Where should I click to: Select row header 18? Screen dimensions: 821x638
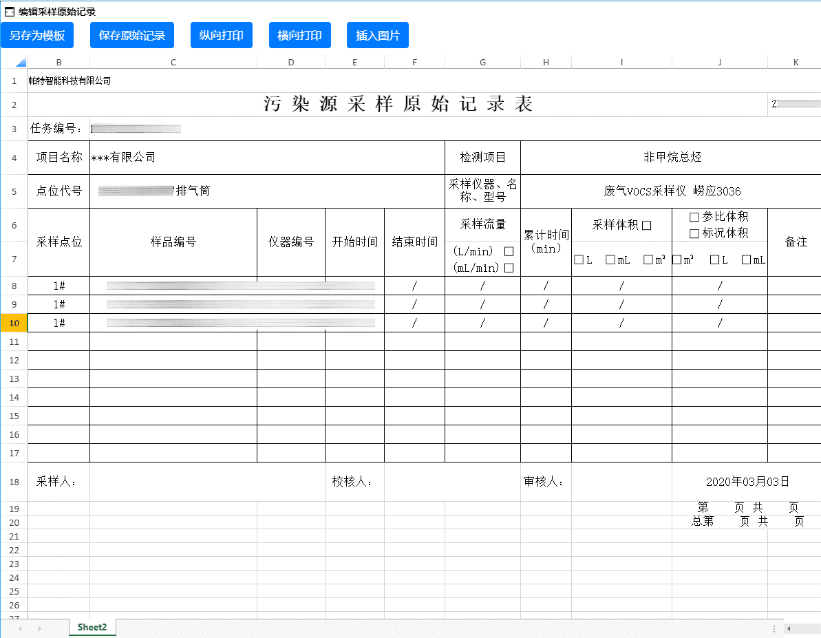[14, 482]
